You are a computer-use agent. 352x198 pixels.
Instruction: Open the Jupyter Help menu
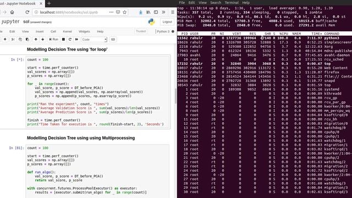[100, 31]
